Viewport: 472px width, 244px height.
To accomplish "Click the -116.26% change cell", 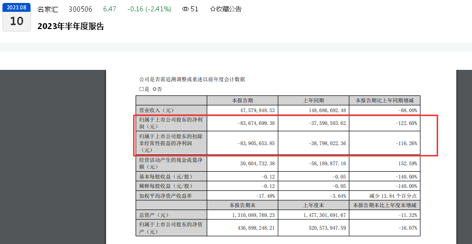I will 406,143.
